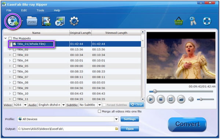Image resolution: width=220 pixels, height=139 pixels.
Task: Expand the Title_05 row
Action: [x=10, y=66]
